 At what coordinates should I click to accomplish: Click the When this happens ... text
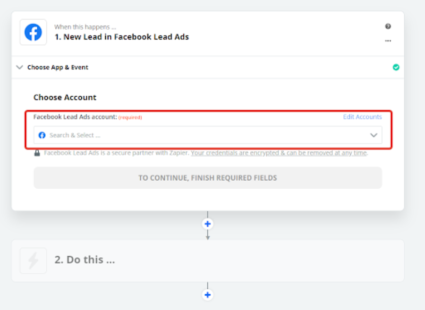point(85,27)
